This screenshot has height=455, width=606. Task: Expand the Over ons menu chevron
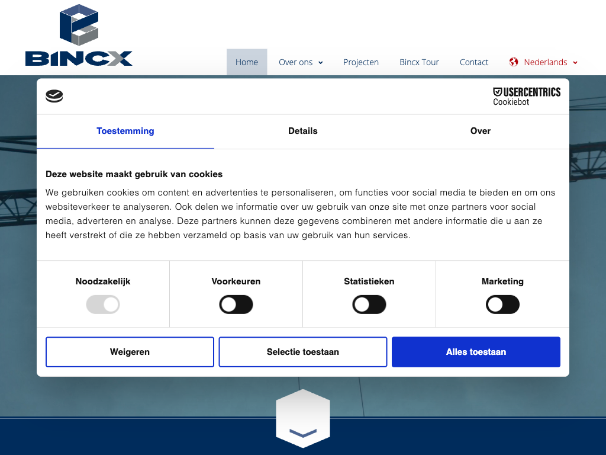pos(320,63)
